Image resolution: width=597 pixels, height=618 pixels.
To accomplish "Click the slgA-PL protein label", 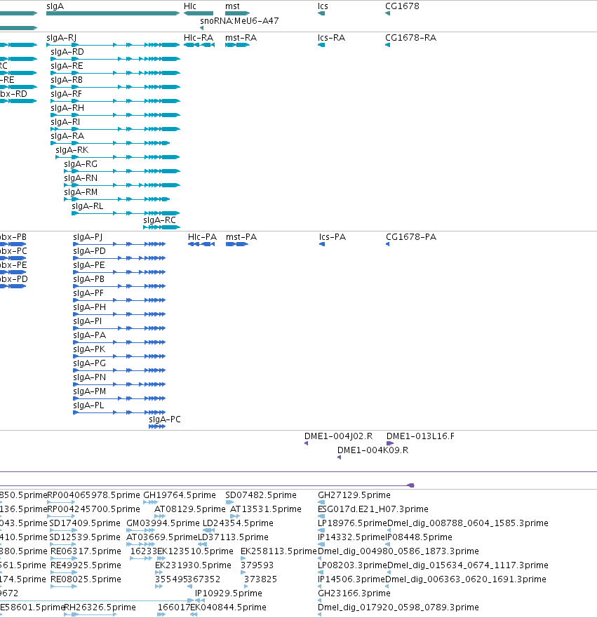I will (88, 405).
